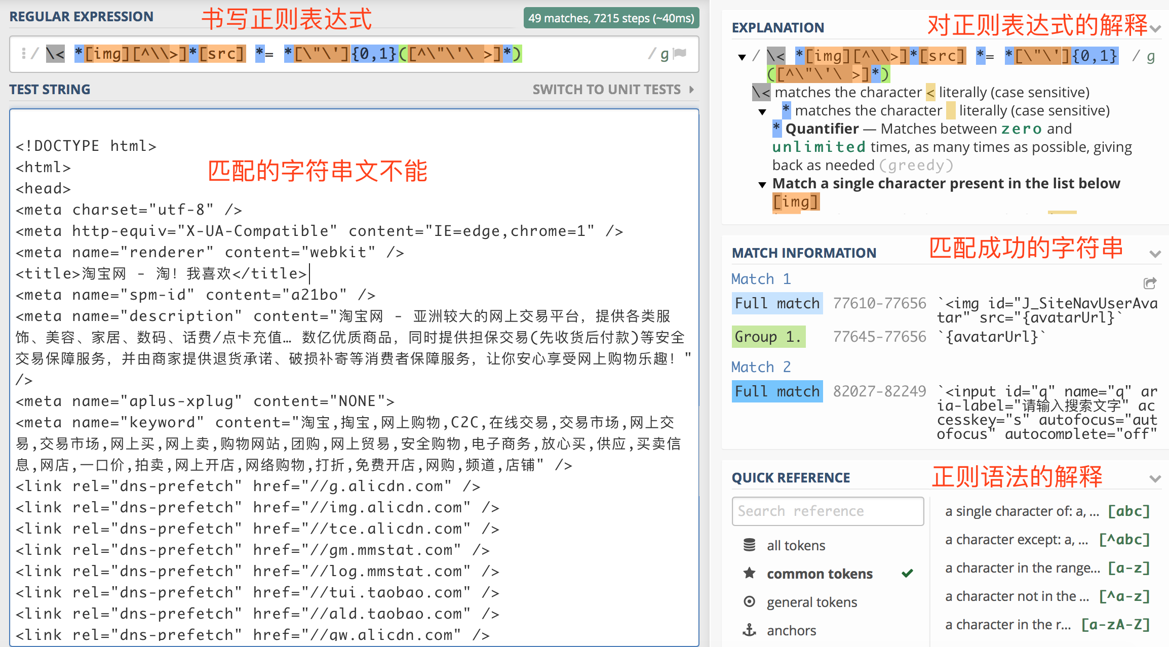This screenshot has width=1169, height=647.
Task: Click the 49 matches status badge
Action: (611, 18)
